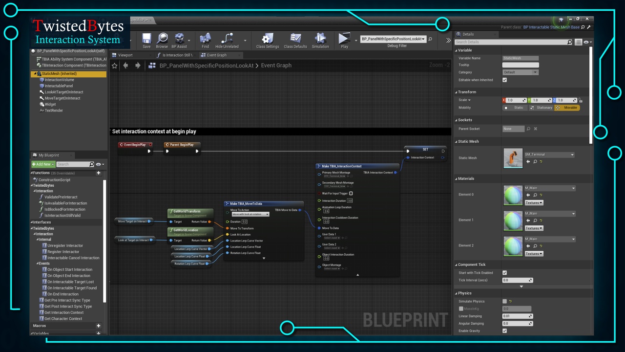Expand the toolbar overflow chevrons
The image size is (625, 352).
pyautogui.click(x=448, y=40)
